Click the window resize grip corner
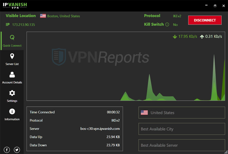Viewport: 228px width, 154px height. point(226,152)
